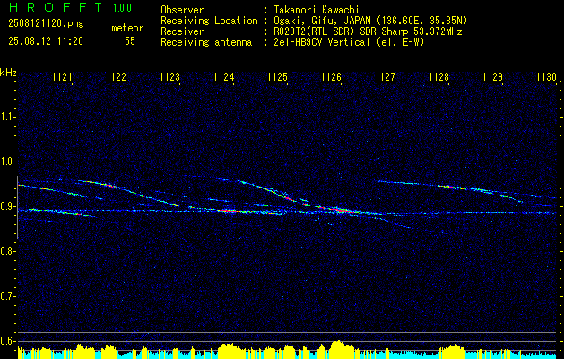Select observer name Takanori Kawachi
This screenshot has width=564, height=359.
tap(317, 10)
